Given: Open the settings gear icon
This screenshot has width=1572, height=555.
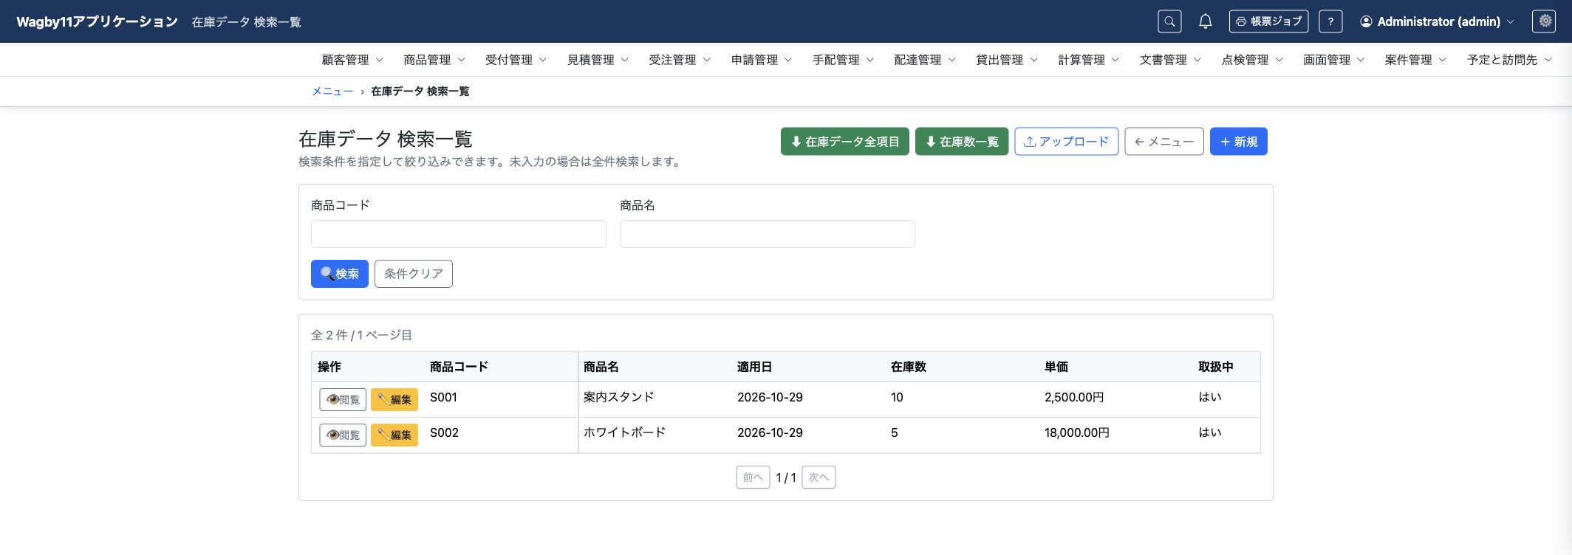Looking at the screenshot, I should (x=1544, y=21).
